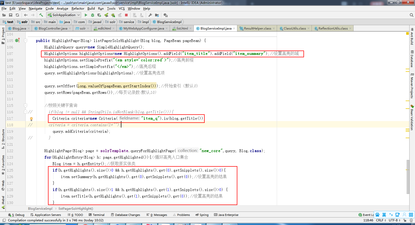415x225 pixels.
Task: Click the read-only lock icon in status bar
Action: pos(405,220)
